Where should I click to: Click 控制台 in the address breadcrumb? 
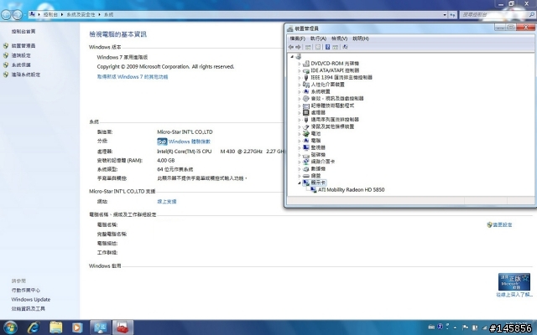click(50, 15)
